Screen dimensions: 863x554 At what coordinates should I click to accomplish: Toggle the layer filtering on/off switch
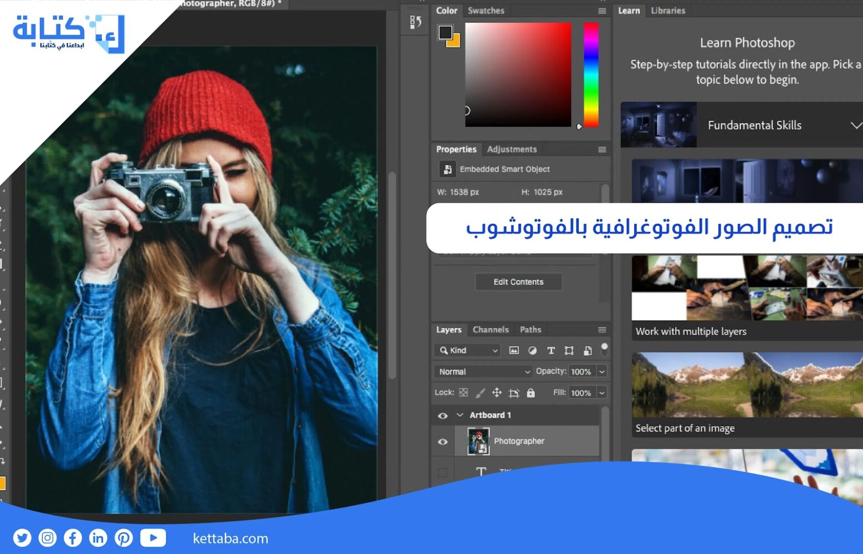[x=604, y=350]
